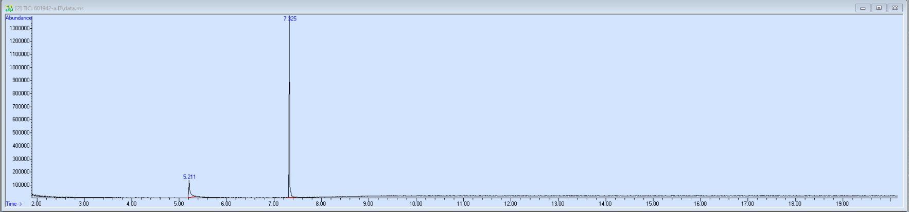Viewport: 909px width, 212px height.
Task: Click the 12.00 time axis label
Action: coord(511,204)
